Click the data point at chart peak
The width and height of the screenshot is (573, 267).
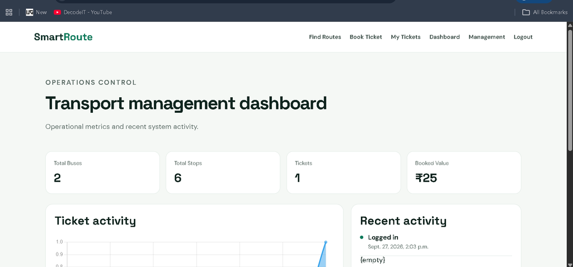click(326, 242)
